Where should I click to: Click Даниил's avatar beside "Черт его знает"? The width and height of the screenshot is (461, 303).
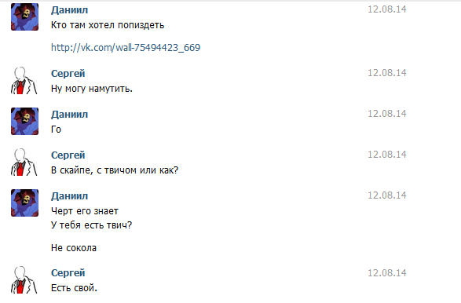click(x=24, y=203)
